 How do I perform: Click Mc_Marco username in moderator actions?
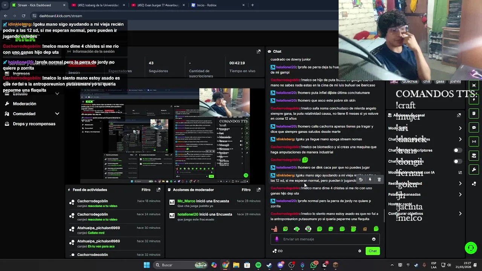[186, 201]
